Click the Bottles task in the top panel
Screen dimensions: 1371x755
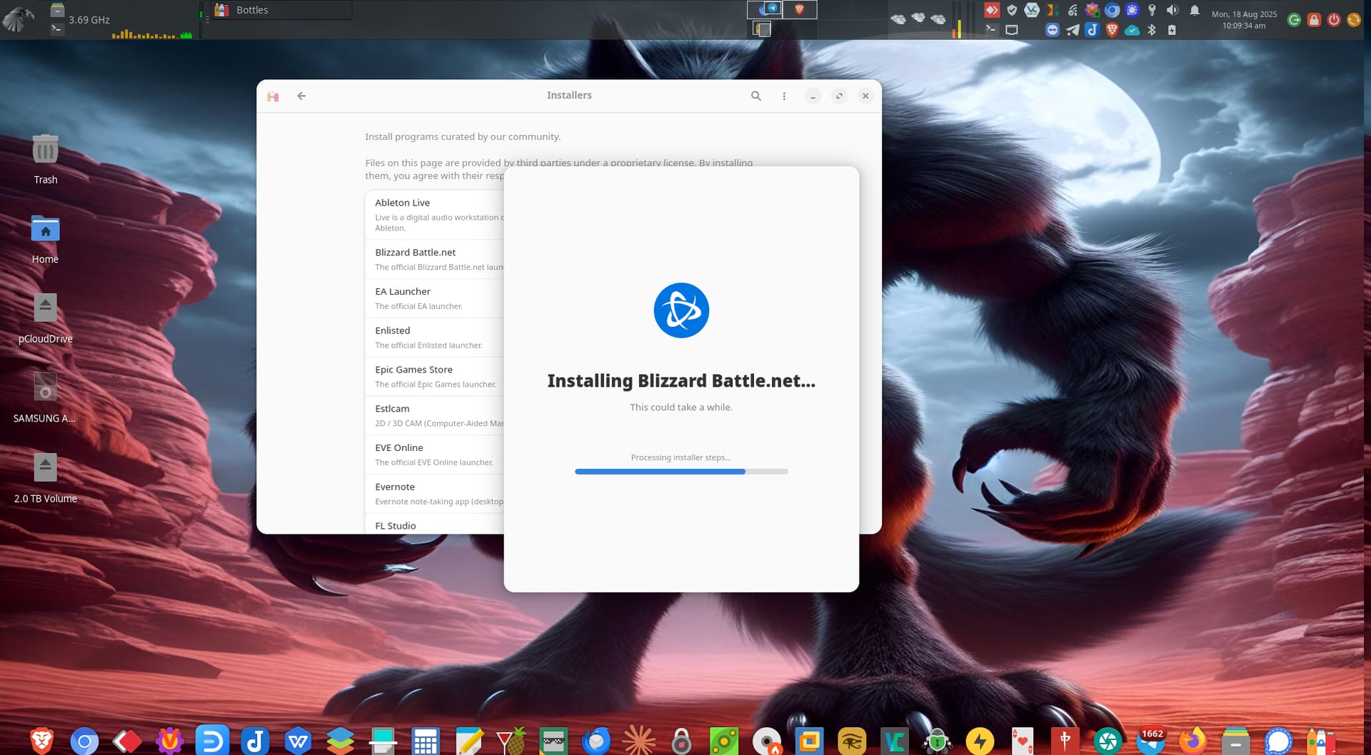coord(281,10)
